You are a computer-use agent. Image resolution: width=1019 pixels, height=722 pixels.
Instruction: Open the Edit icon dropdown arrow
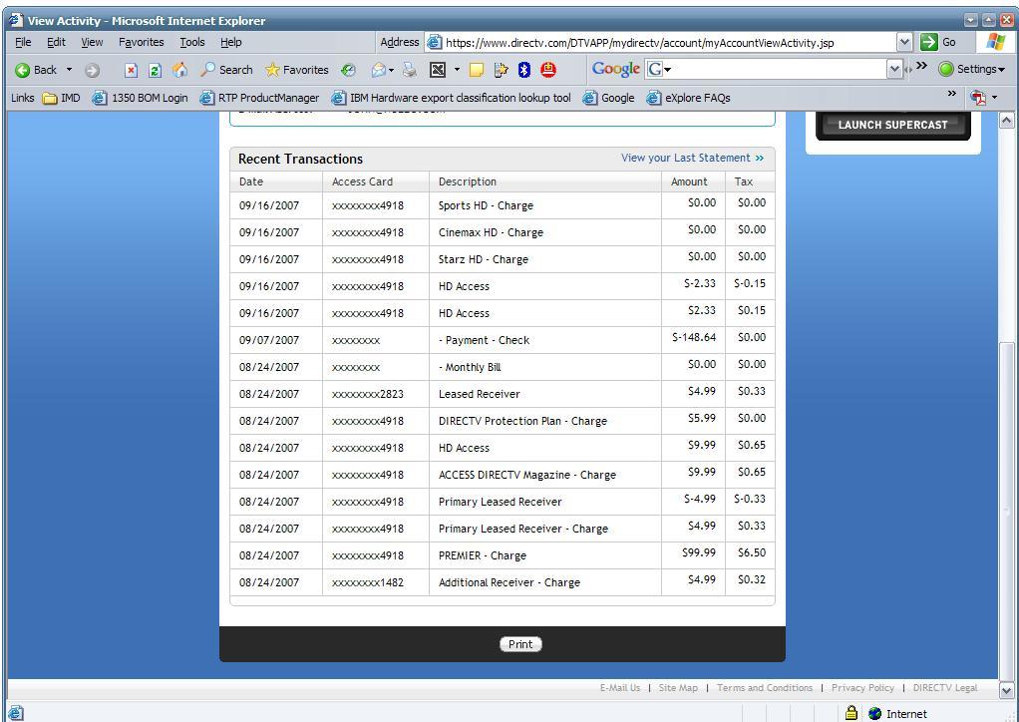457,70
